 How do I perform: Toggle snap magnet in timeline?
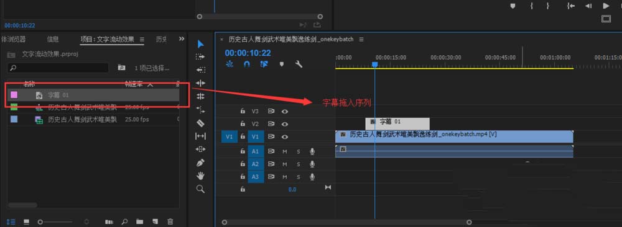point(247,64)
